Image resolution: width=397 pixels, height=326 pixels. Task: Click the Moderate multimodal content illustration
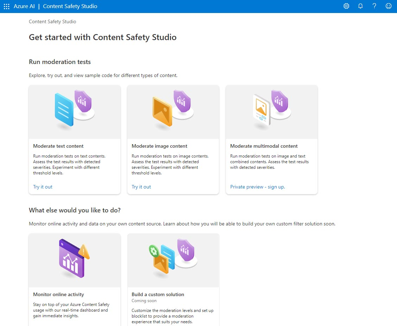pos(272,112)
